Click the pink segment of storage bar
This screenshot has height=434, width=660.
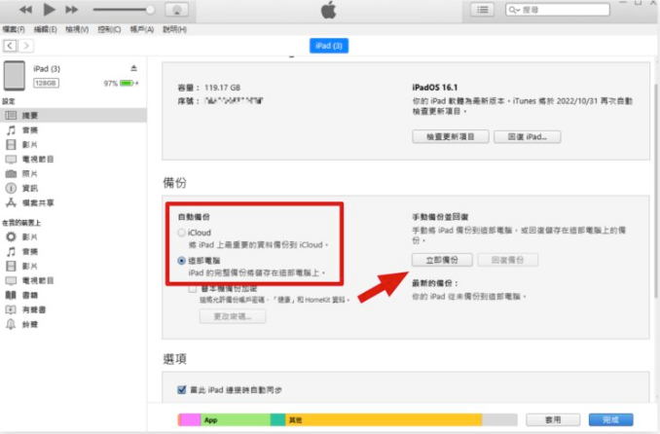click(190, 419)
